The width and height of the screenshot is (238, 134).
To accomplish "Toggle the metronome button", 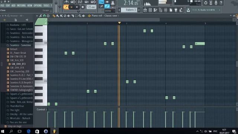I will (66, 2).
